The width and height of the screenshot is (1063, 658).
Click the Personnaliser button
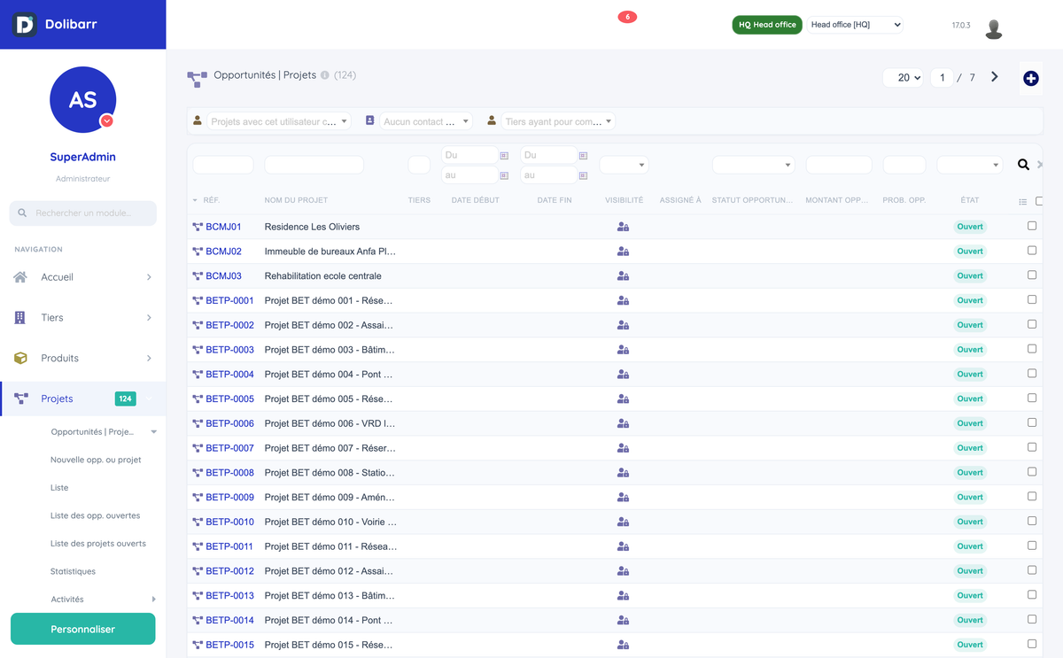click(82, 629)
